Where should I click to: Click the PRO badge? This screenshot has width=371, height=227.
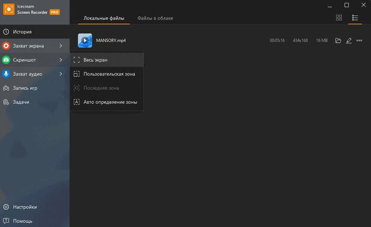(54, 12)
